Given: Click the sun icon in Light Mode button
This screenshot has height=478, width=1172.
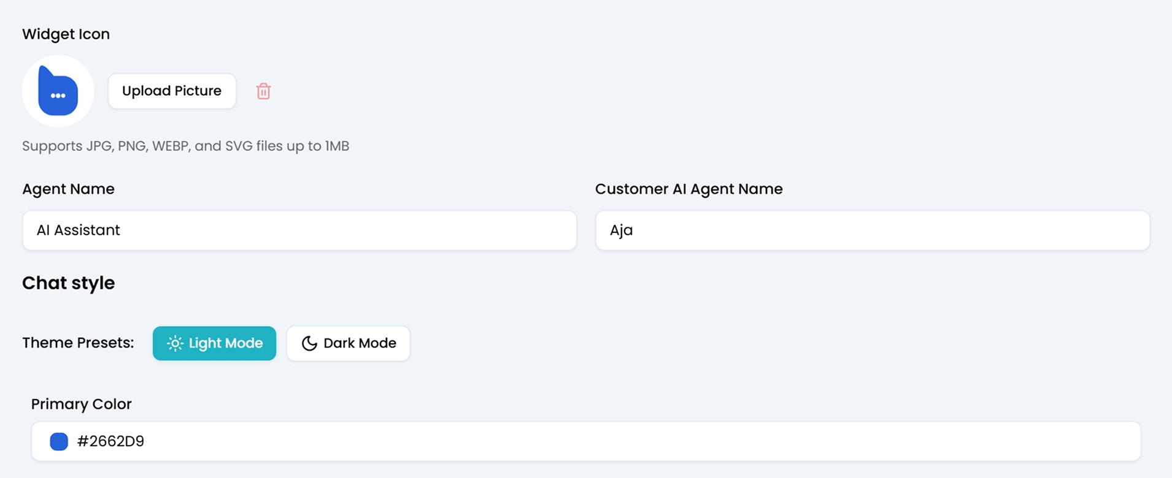Looking at the screenshot, I should [175, 343].
